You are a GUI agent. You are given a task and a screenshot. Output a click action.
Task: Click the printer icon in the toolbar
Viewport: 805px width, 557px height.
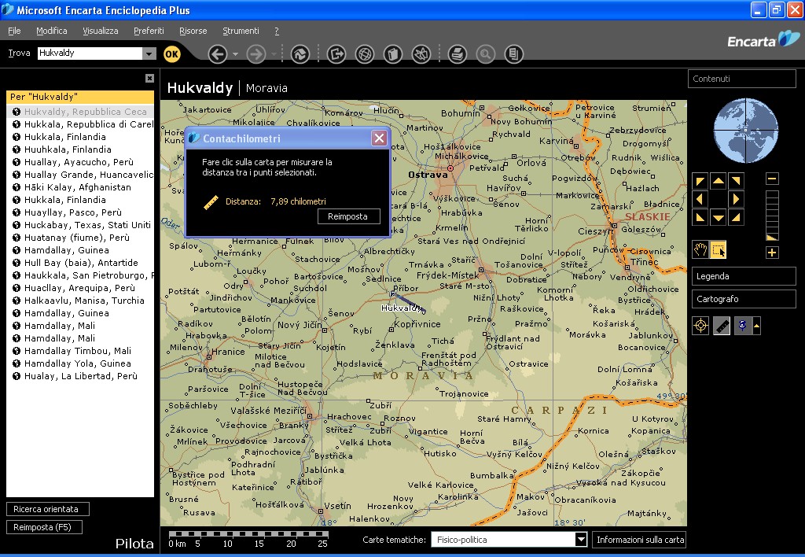(x=458, y=54)
